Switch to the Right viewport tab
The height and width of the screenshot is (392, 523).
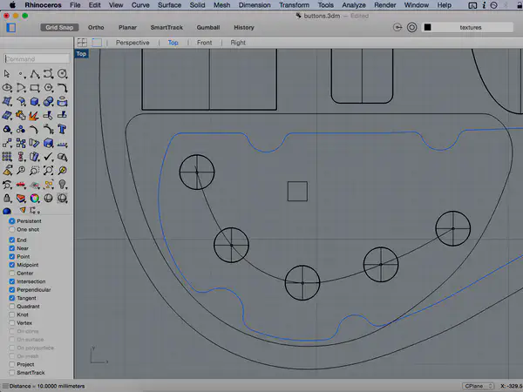(238, 43)
